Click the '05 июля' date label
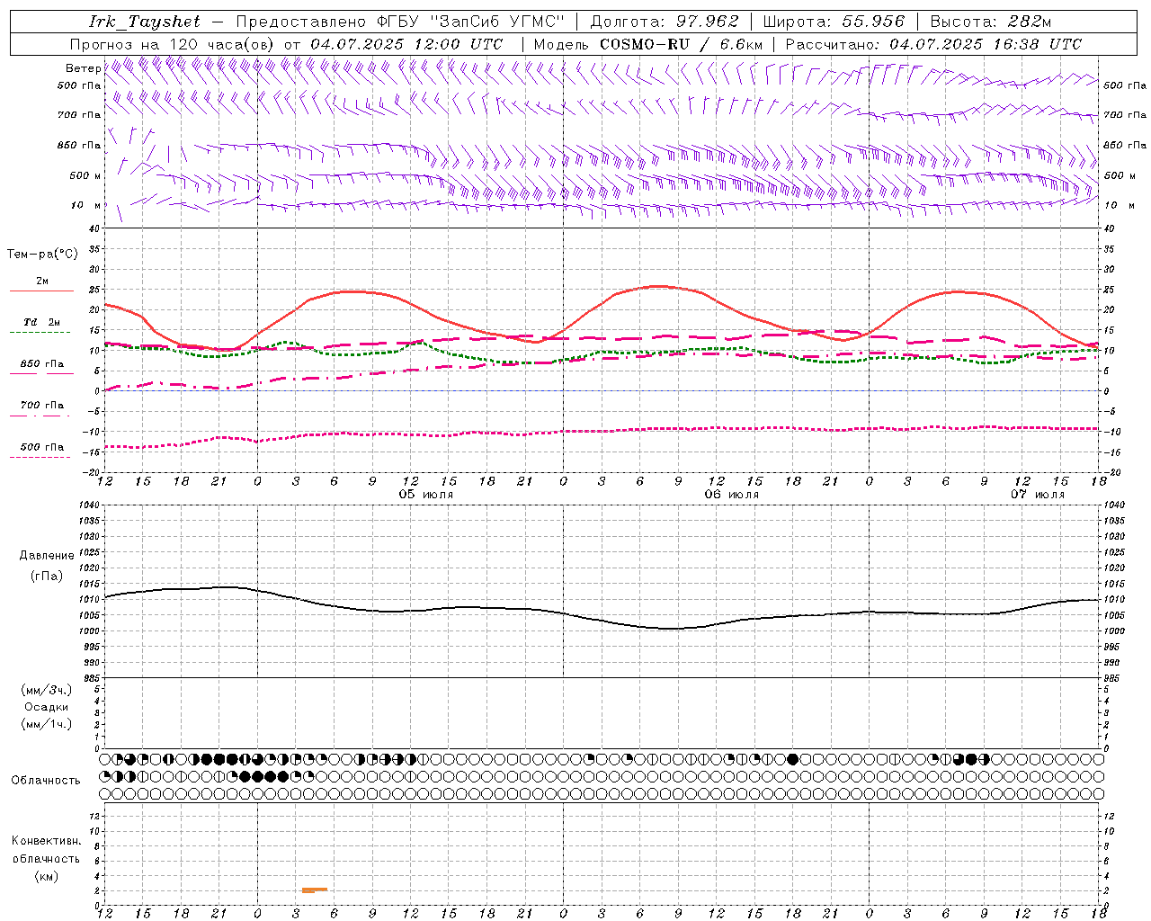This screenshot has height=921, width=1151. [426, 495]
